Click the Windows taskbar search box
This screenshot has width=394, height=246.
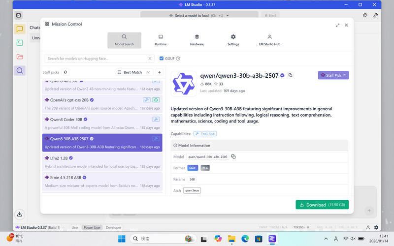[x=164, y=239]
